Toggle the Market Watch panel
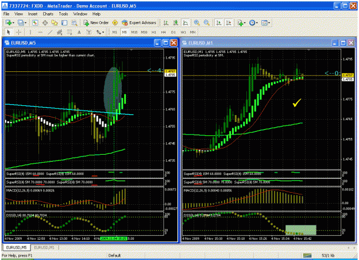359x260 pixels. pyautogui.click(x=35, y=22)
